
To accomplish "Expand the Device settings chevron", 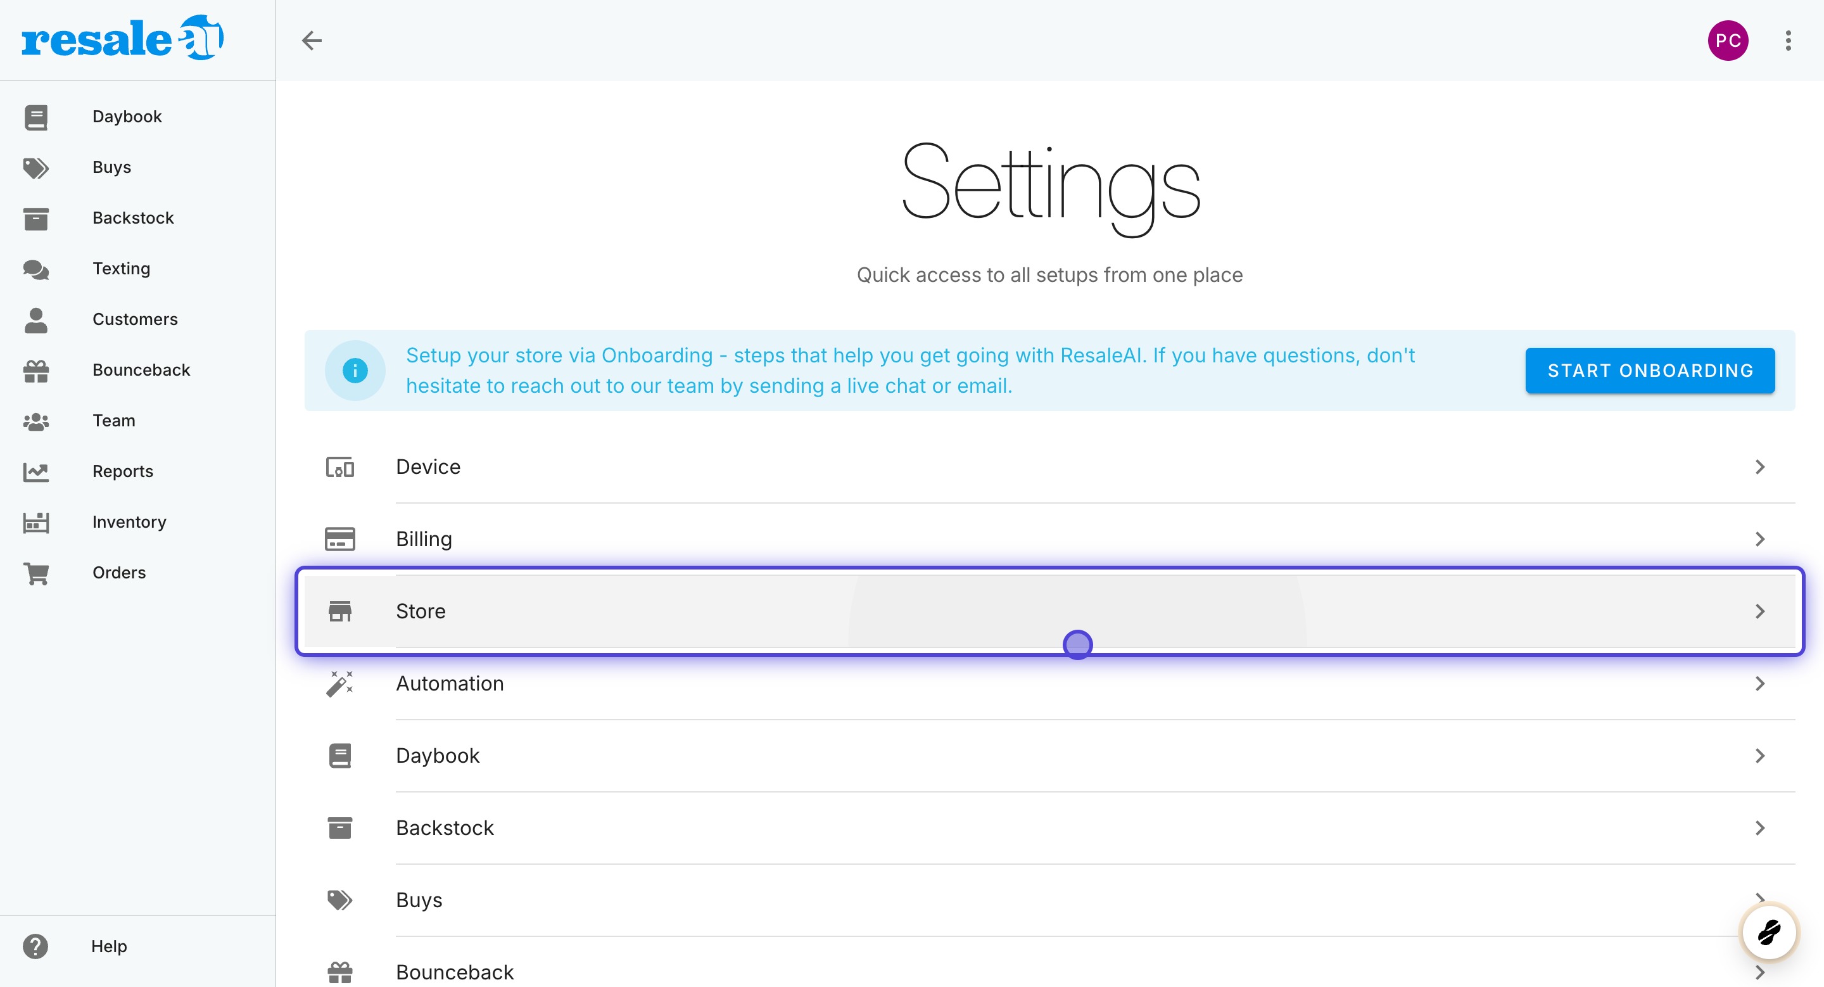I will 1759,467.
